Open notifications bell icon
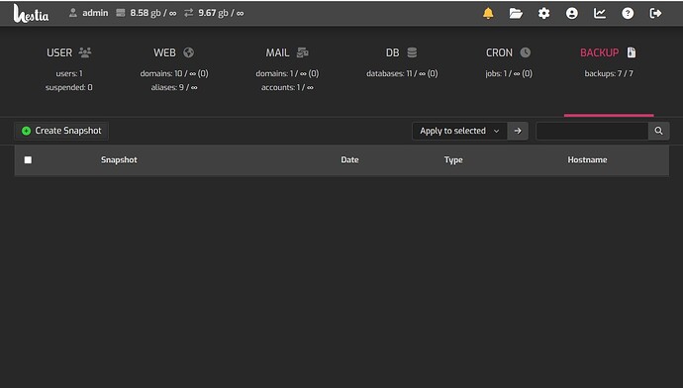Image resolution: width=683 pixels, height=388 pixels. click(x=488, y=13)
